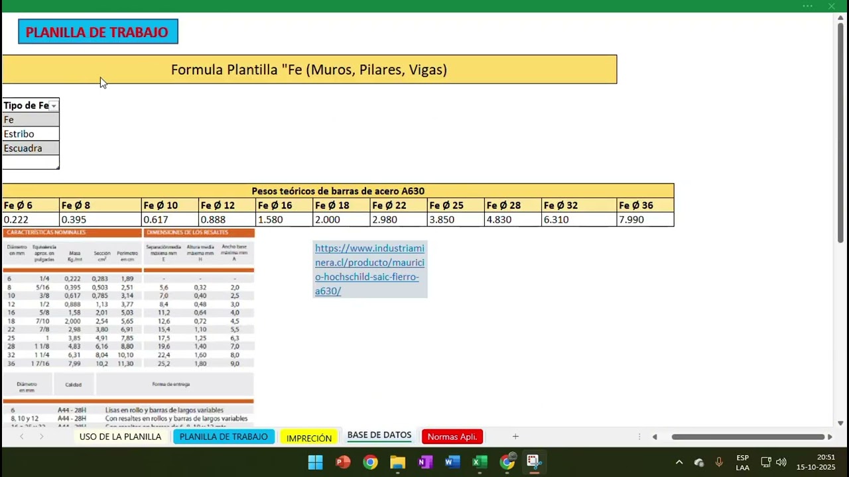Select the Escuadra cell
The image size is (849, 477).
click(x=31, y=148)
